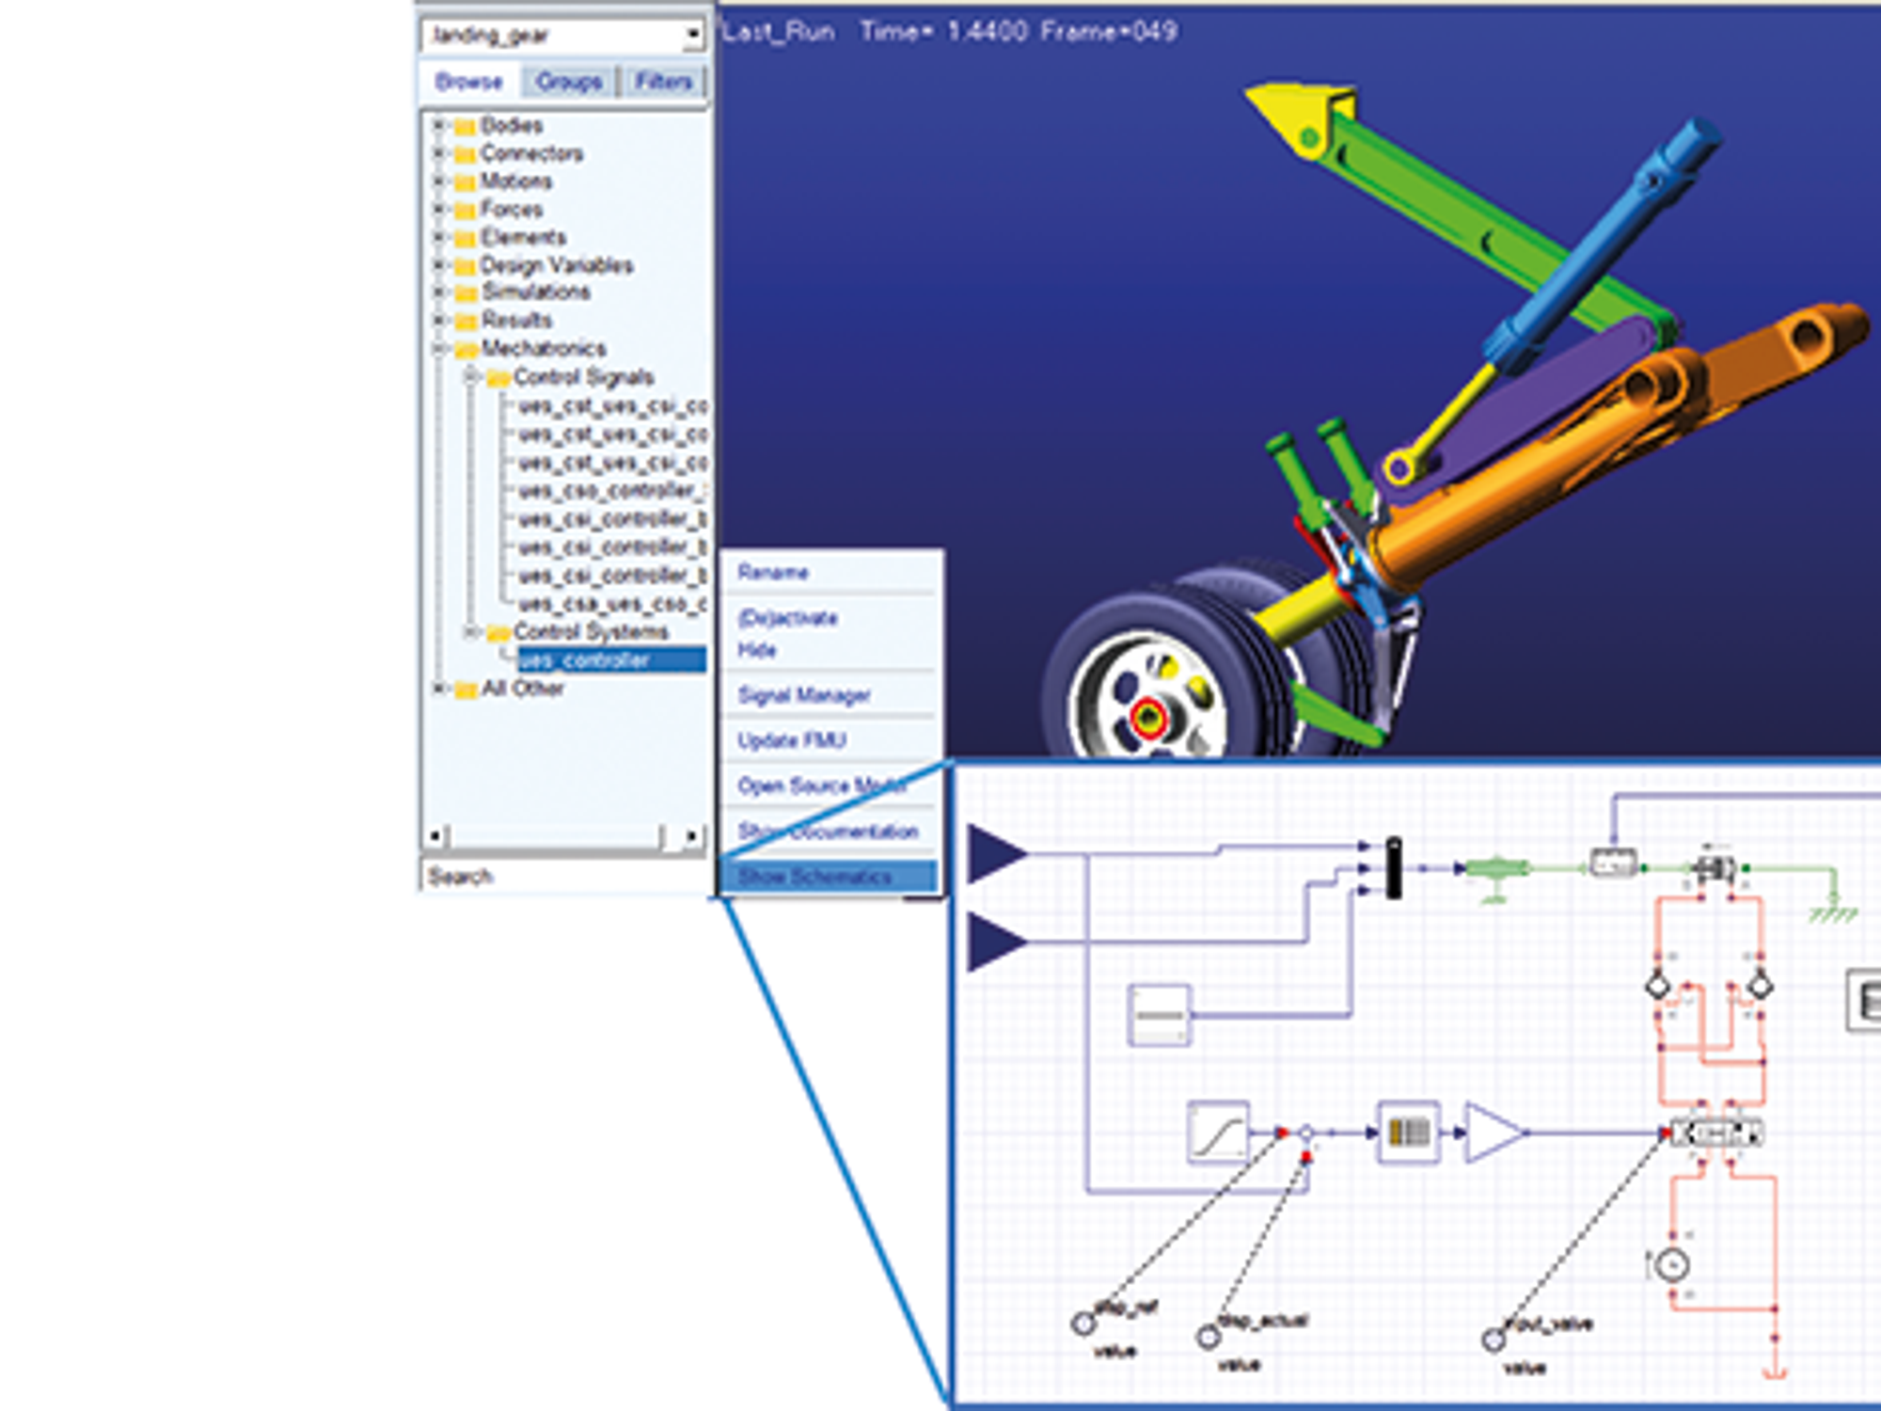Choose Hide from the context menu
Screen dimensions: 1881x1411
pyautogui.click(x=756, y=650)
